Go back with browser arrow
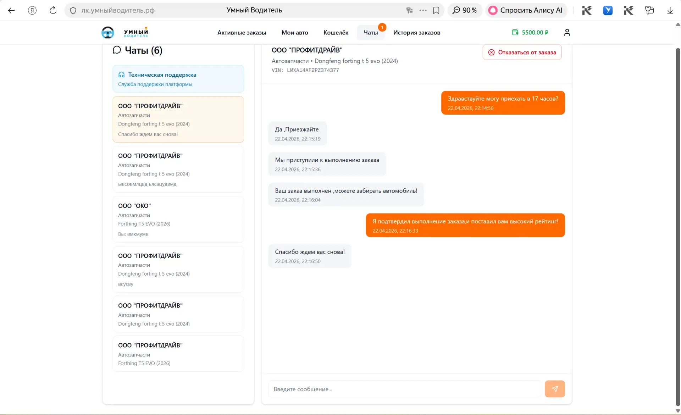681x415 pixels. click(11, 10)
